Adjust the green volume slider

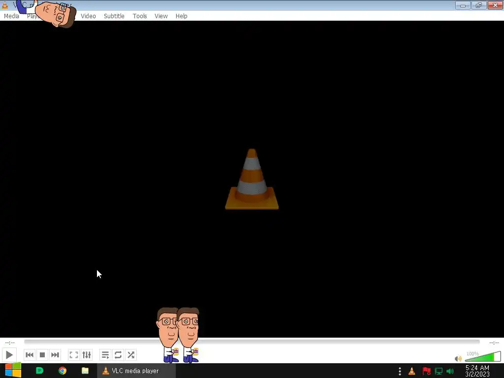[x=483, y=356]
